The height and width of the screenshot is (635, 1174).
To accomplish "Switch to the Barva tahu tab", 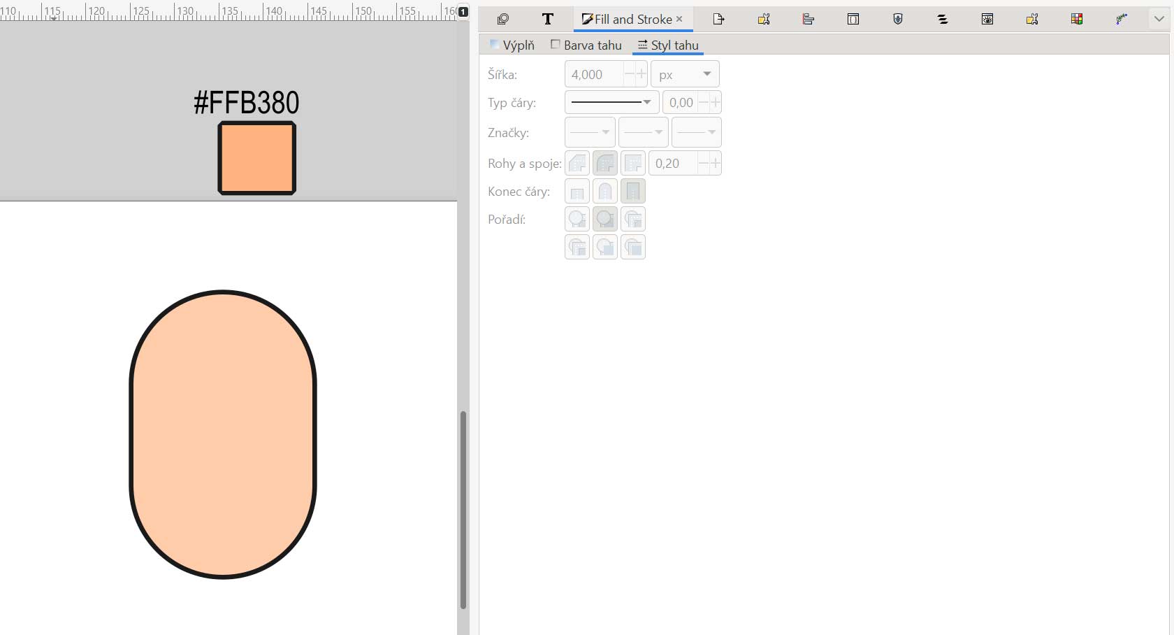I will [586, 45].
